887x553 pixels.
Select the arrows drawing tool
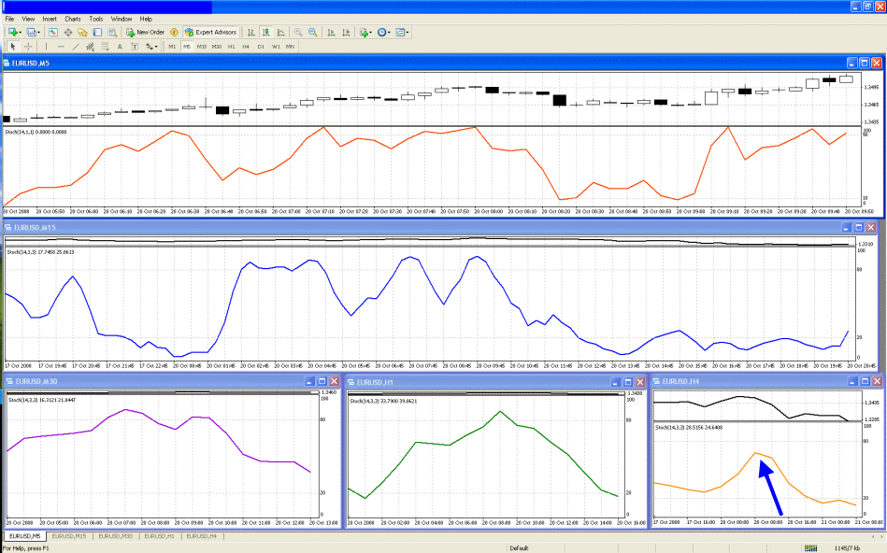tap(150, 47)
